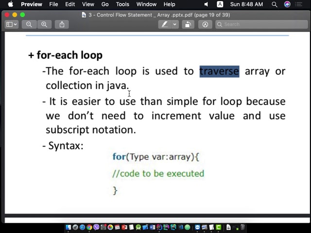
Task: Open IntelliJ IDEA from the Dock
Action: [x=159, y=227]
